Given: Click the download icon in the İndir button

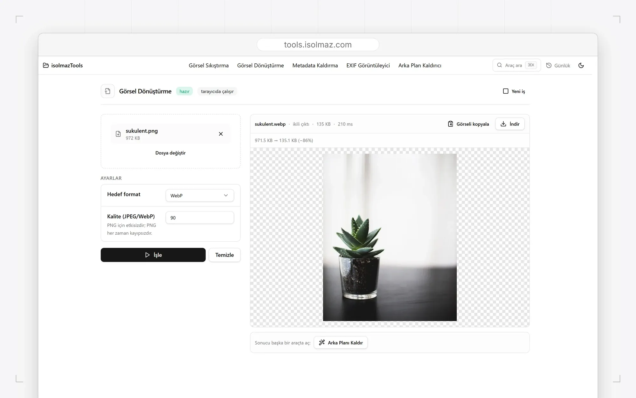Looking at the screenshot, I should (503, 124).
